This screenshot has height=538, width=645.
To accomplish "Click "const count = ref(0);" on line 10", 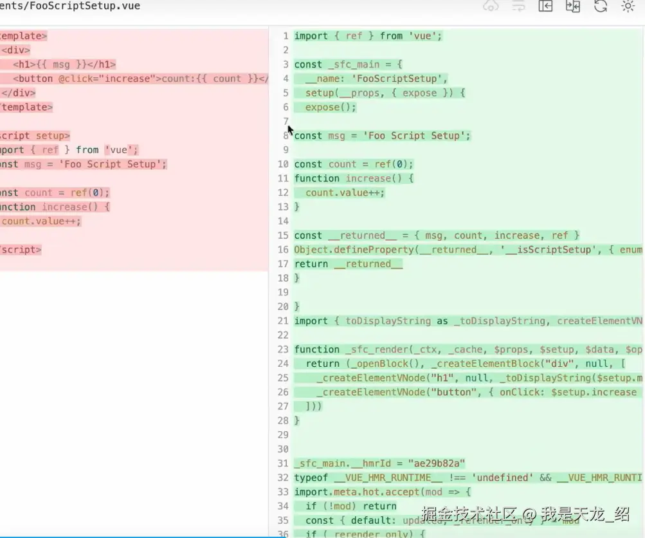I will pos(353,164).
